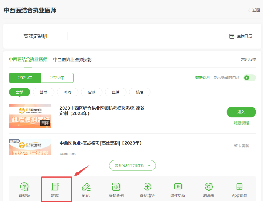Expand 展开我的全部课程 course list
The height and width of the screenshot is (204, 263).
point(132,165)
